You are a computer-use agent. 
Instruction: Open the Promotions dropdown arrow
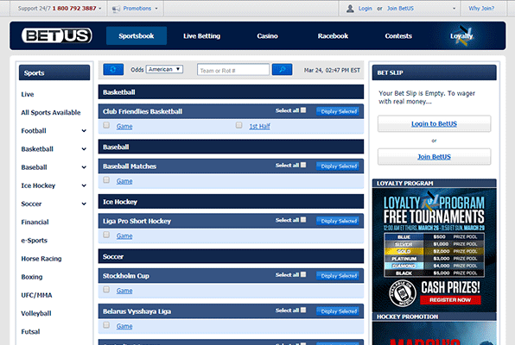point(156,9)
